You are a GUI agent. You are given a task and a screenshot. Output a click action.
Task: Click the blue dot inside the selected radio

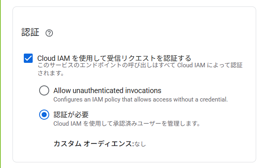pos(44,115)
